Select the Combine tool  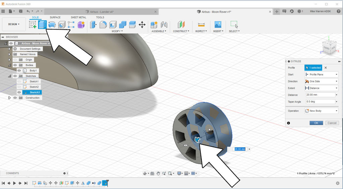pos(123,25)
